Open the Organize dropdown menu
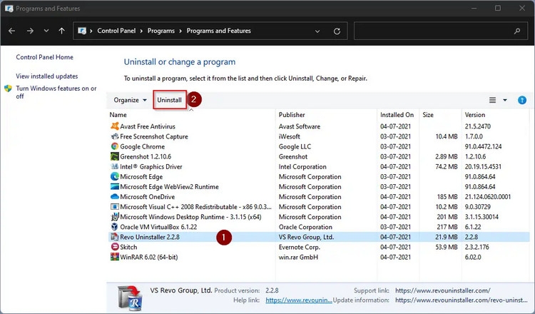Viewport: 535px width, 314px height. tap(130, 100)
